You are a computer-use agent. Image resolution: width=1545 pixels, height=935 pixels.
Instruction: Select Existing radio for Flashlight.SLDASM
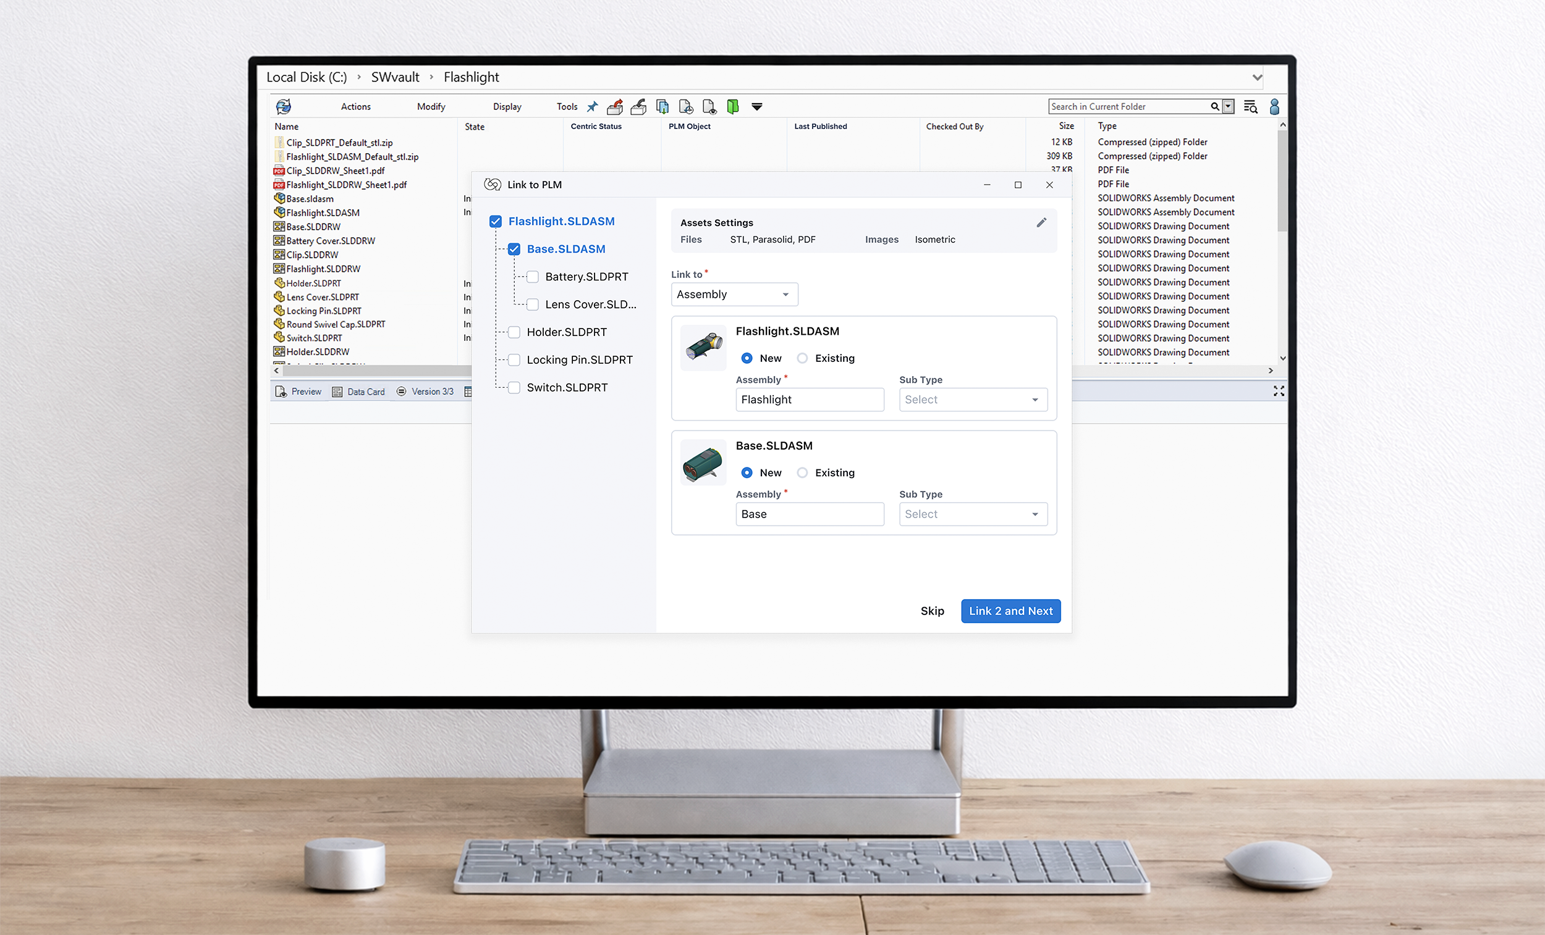pos(802,358)
